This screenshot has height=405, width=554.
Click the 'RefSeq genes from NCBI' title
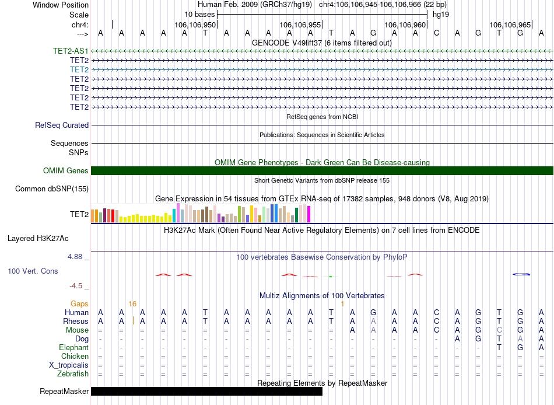click(x=322, y=117)
